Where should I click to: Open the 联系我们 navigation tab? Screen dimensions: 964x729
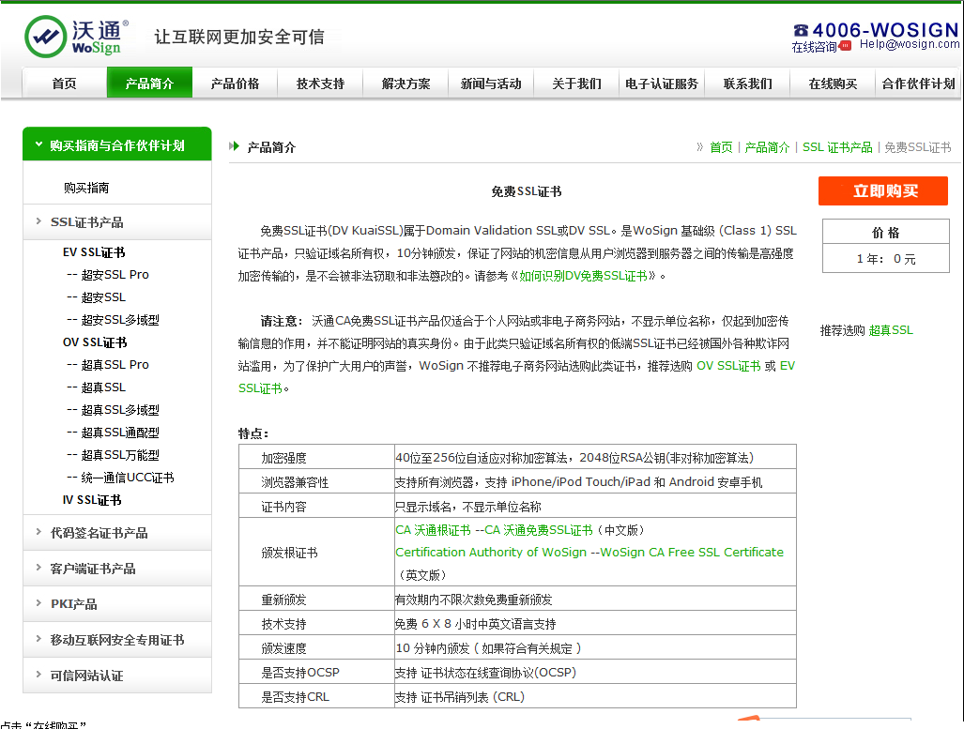coord(747,83)
